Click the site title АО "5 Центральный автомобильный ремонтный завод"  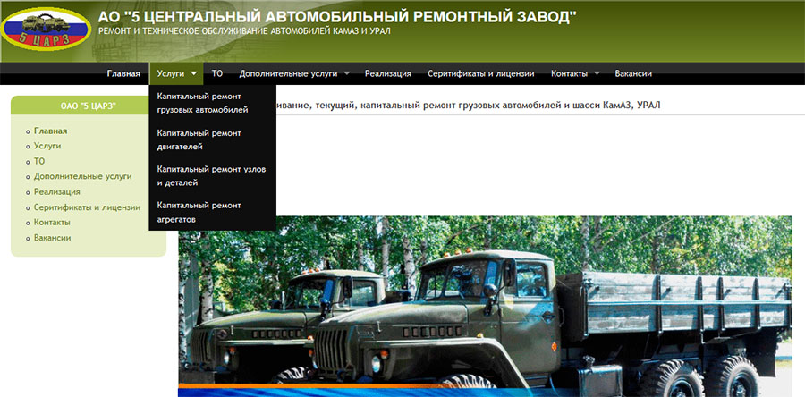[x=337, y=16]
